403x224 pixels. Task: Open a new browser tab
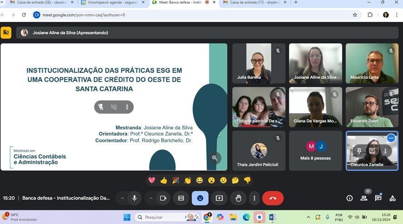tap(296, 2)
